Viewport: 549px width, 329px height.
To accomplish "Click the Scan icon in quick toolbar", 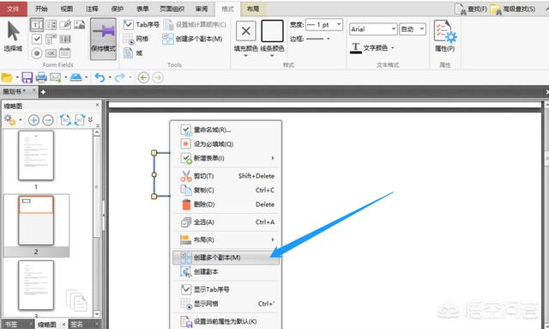I will (x=75, y=77).
